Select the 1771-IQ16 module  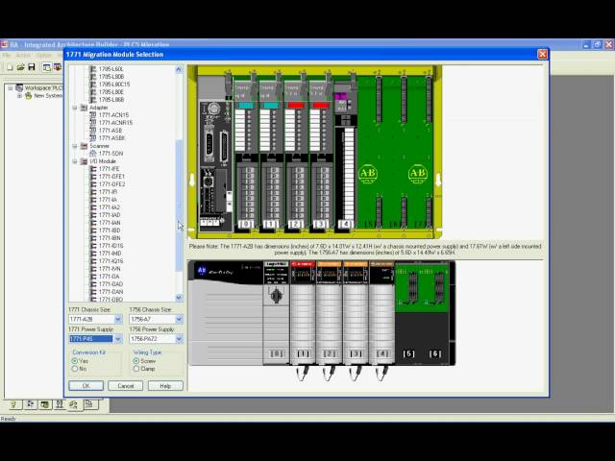point(111,261)
